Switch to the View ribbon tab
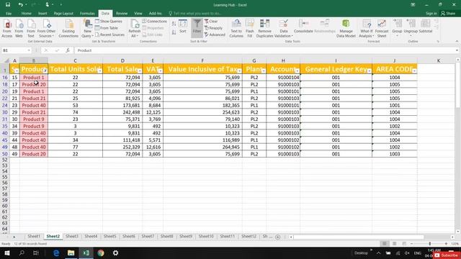The image size is (461, 259). point(138,14)
